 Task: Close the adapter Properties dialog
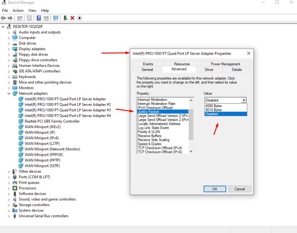tap(249, 53)
